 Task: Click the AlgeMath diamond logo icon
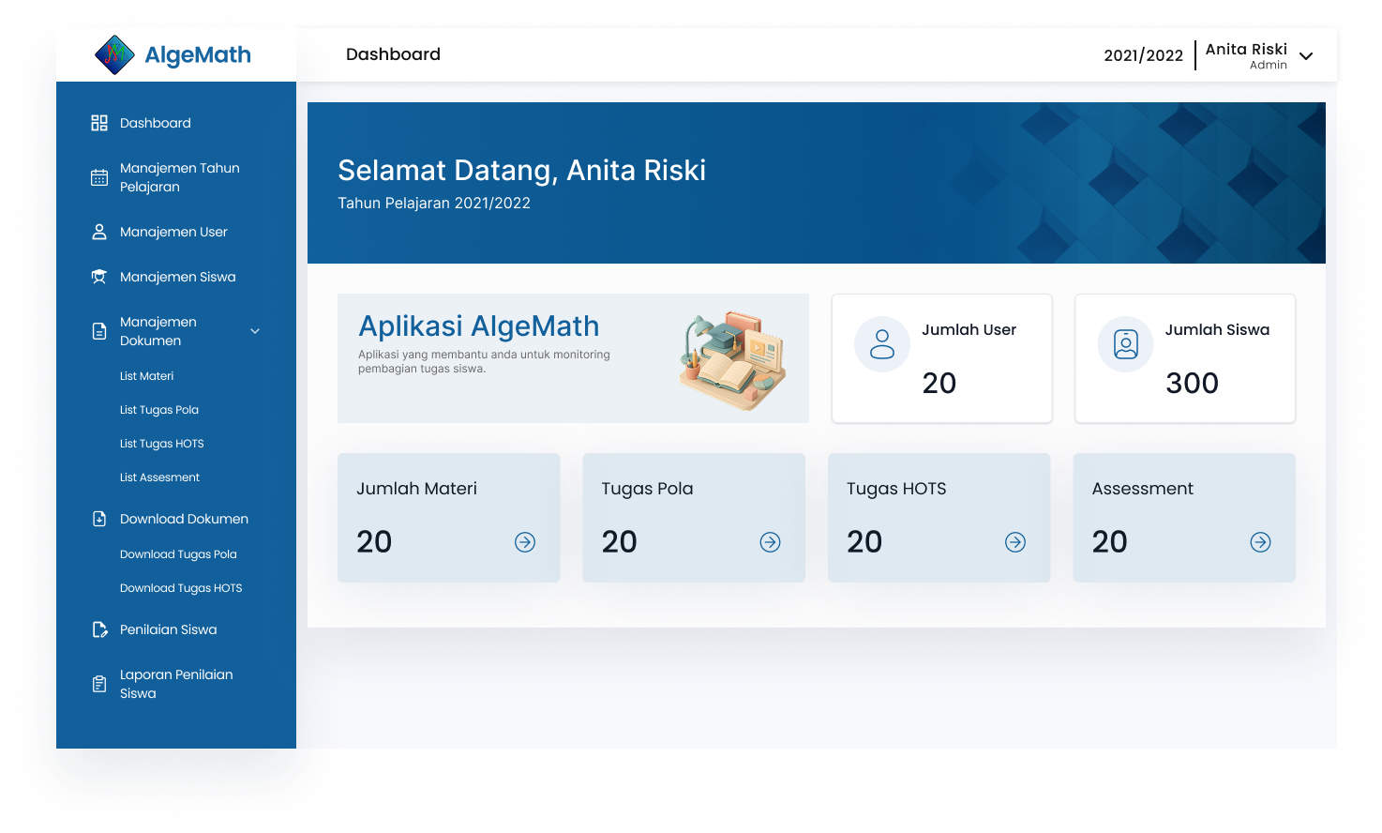tap(115, 54)
